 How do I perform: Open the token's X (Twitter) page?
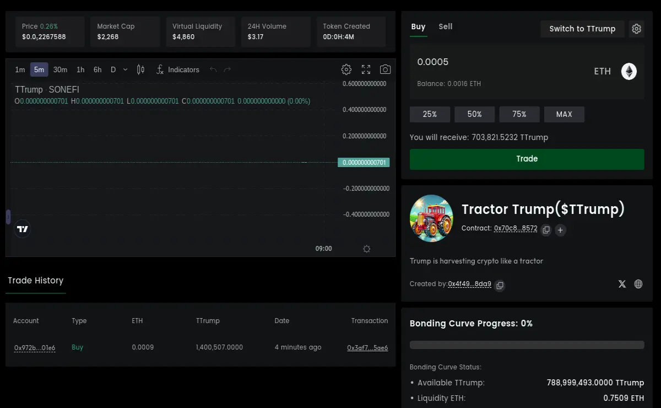click(622, 284)
